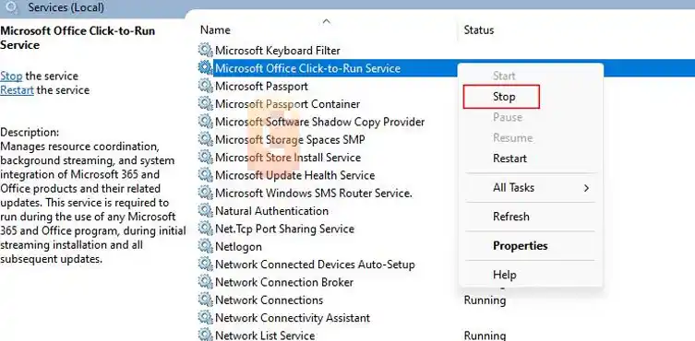Select Network Connected Devices Auto-Setup

(x=315, y=265)
